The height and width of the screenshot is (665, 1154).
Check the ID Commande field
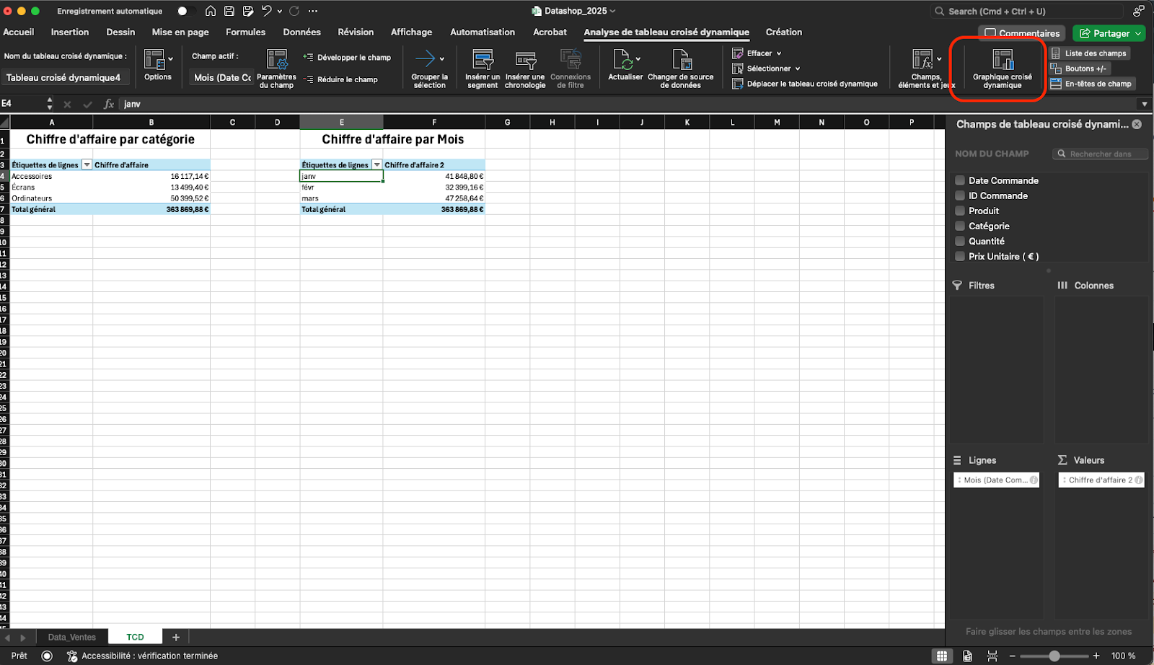(x=960, y=195)
